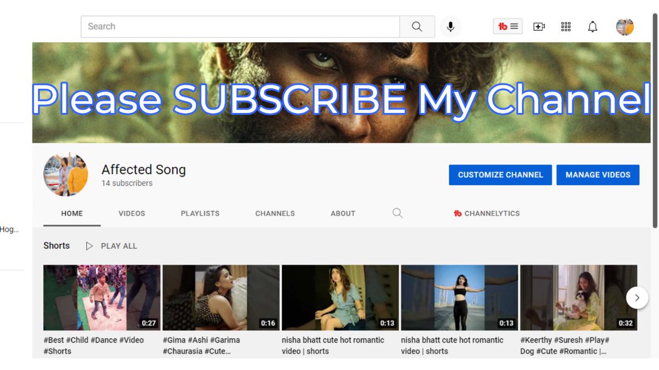Click the 'Affected Song' channel name
Image resolution: width=659 pixels, height=370 pixels.
tap(144, 169)
